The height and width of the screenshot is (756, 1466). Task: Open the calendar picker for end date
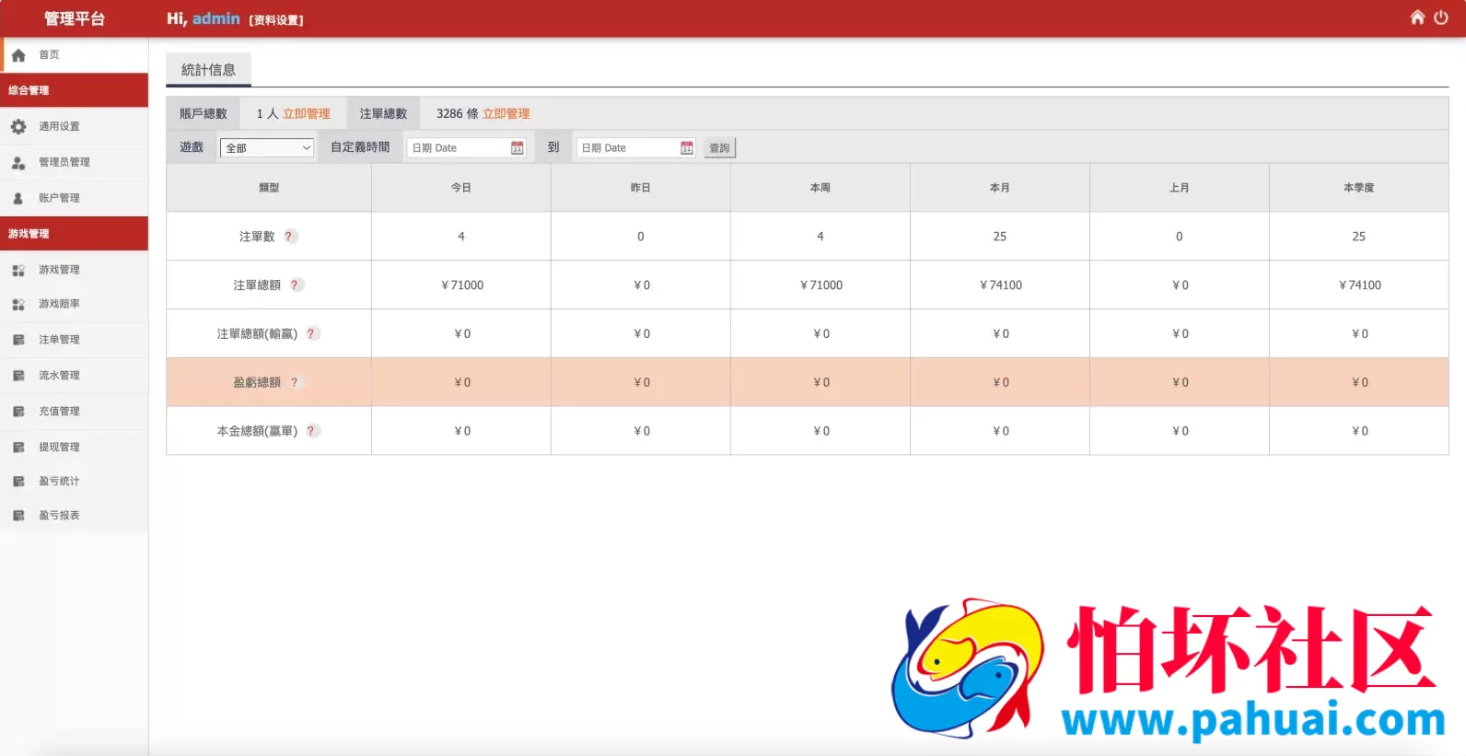click(687, 148)
